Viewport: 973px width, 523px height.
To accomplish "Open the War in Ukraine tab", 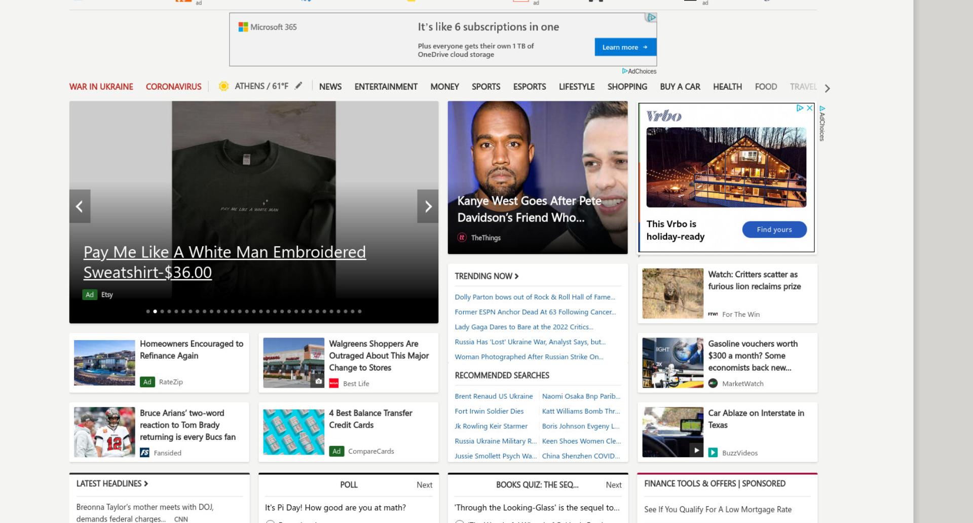I will click(x=101, y=87).
